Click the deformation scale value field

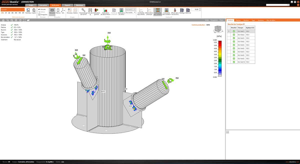coord(196,9)
